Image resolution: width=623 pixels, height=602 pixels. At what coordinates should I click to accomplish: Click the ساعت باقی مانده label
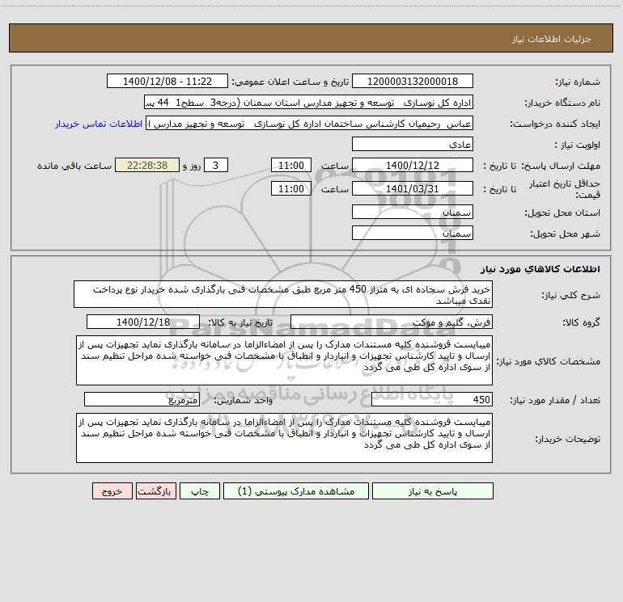pos(74,166)
